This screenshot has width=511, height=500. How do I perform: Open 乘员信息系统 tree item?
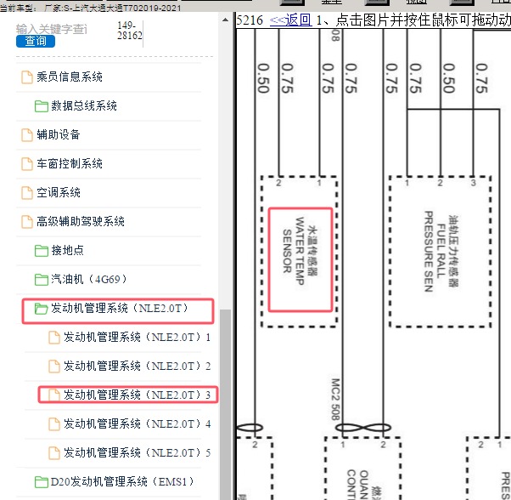(x=70, y=77)
